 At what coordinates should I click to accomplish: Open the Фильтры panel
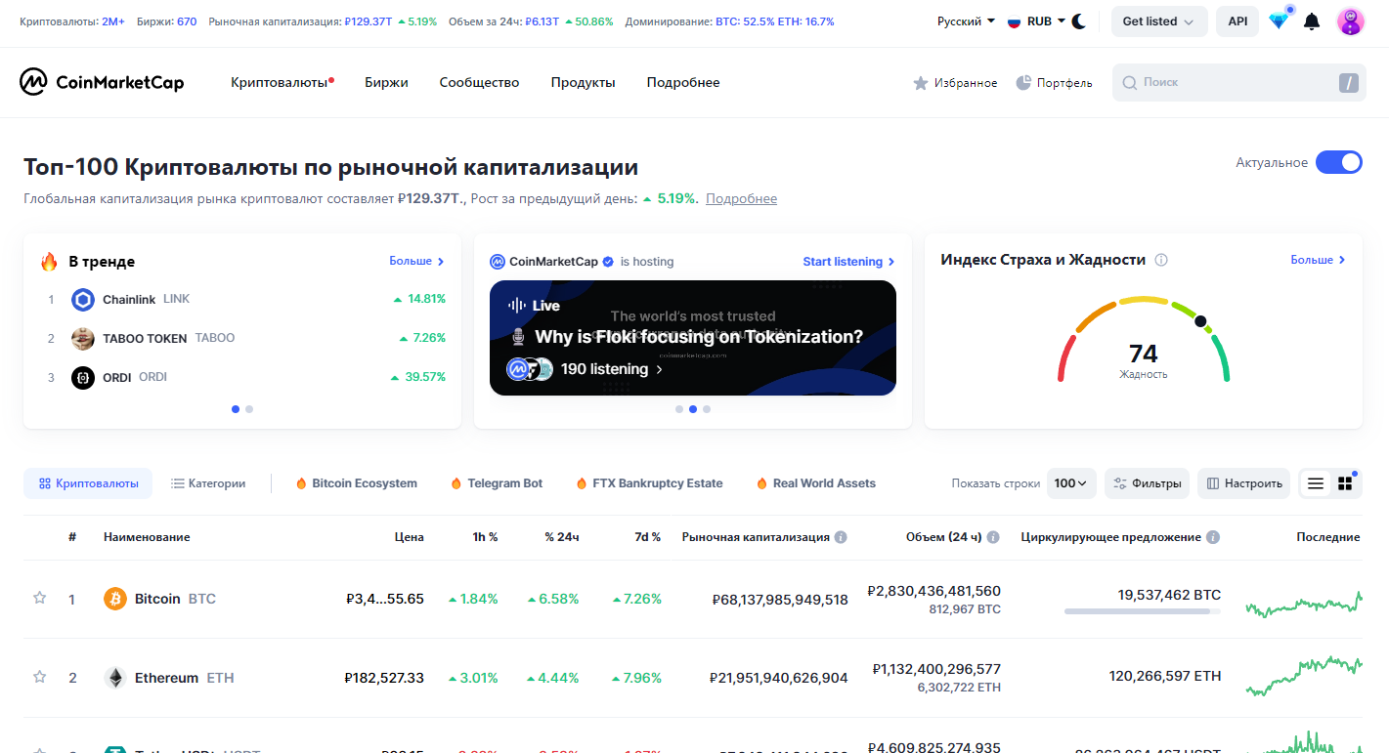click(1146, 482)
